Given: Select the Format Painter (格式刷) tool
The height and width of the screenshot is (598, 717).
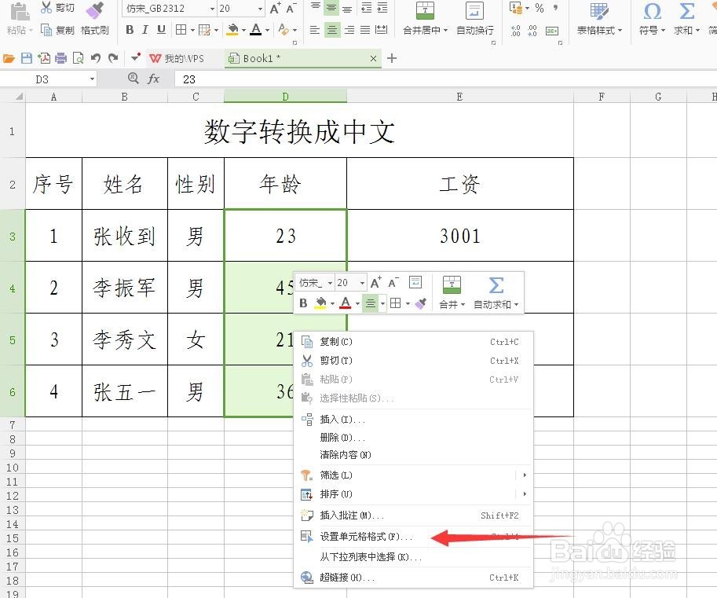Looking at the screenshot, I should click(94, 21).
